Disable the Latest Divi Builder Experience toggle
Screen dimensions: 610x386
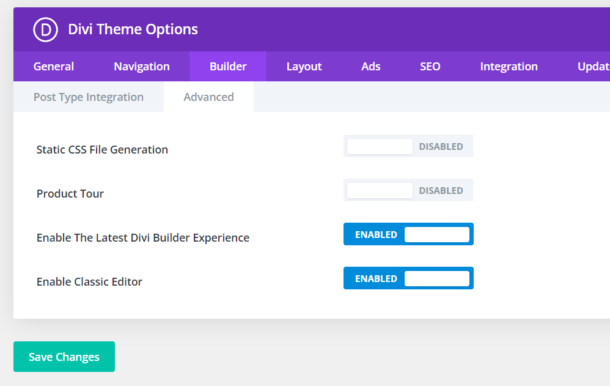(408, 235)
